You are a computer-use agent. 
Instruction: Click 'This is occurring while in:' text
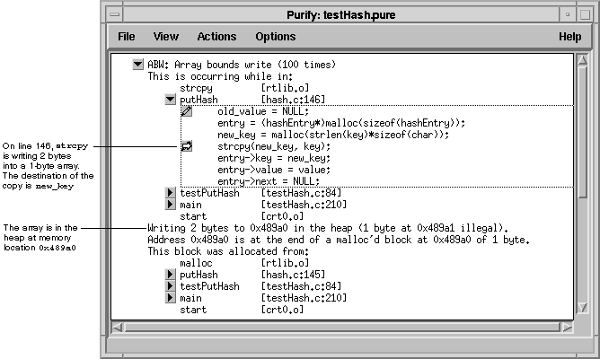(x=220, y=76)
